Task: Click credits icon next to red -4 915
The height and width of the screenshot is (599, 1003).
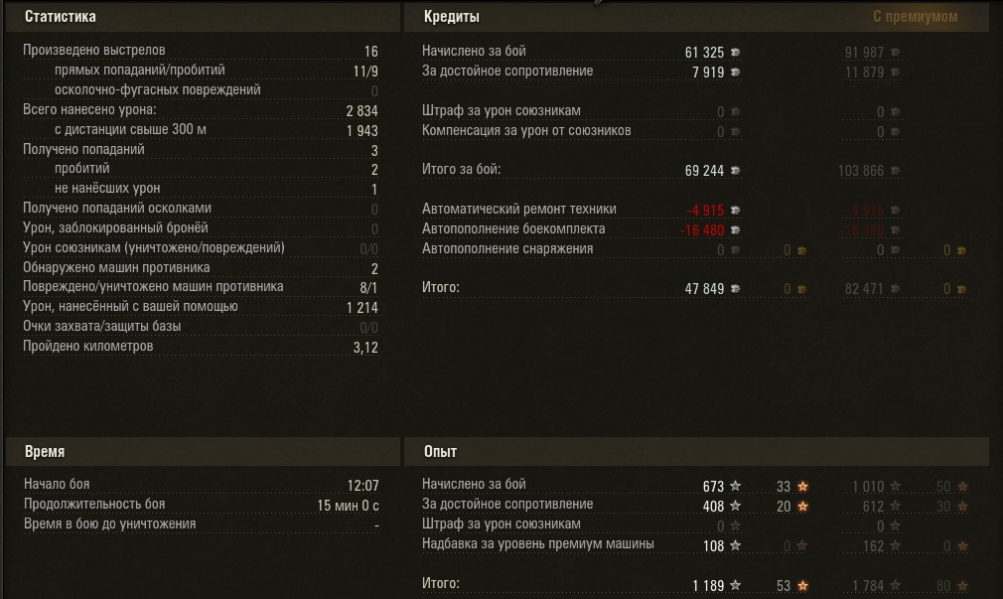Action: point(736,211)
